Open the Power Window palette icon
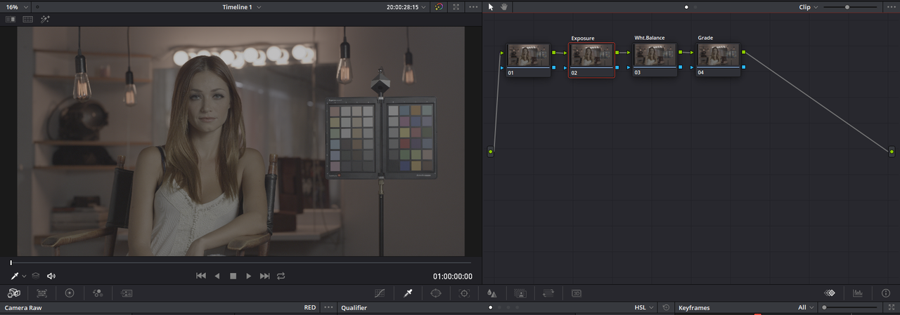 435,293
